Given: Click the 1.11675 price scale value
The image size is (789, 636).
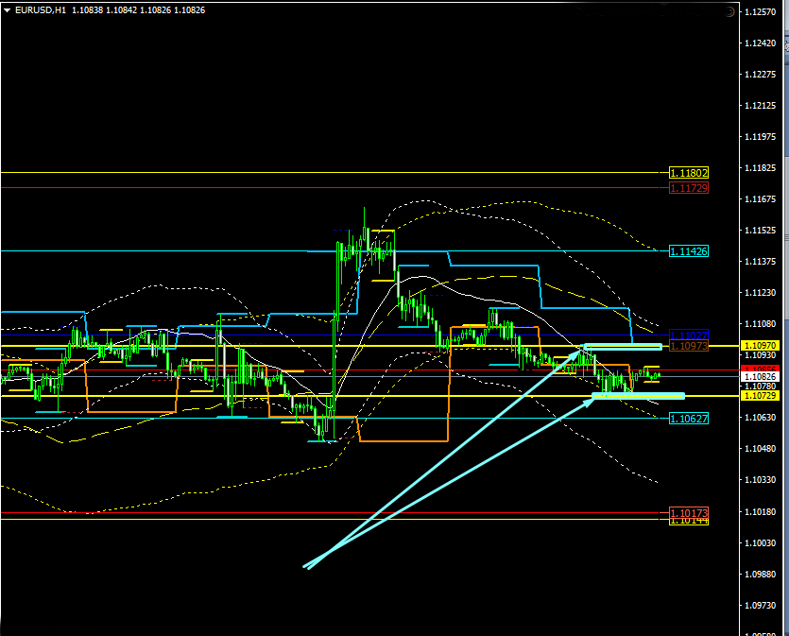Looking at the screenshot, I should point(761,199).
